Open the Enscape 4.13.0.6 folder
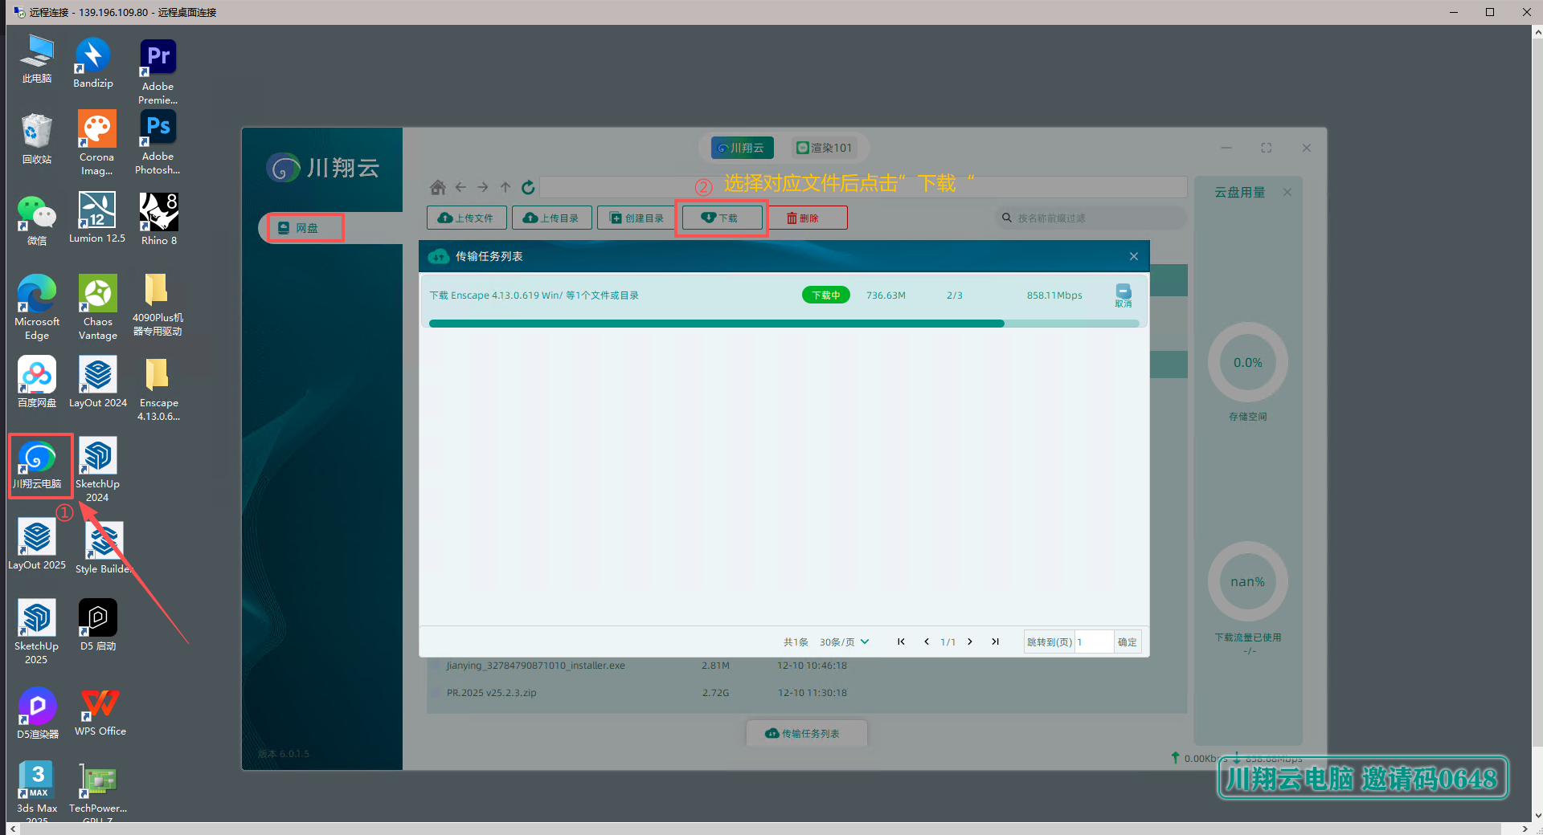The height and width of the screenshot is (835, 1543). [158, 389]
